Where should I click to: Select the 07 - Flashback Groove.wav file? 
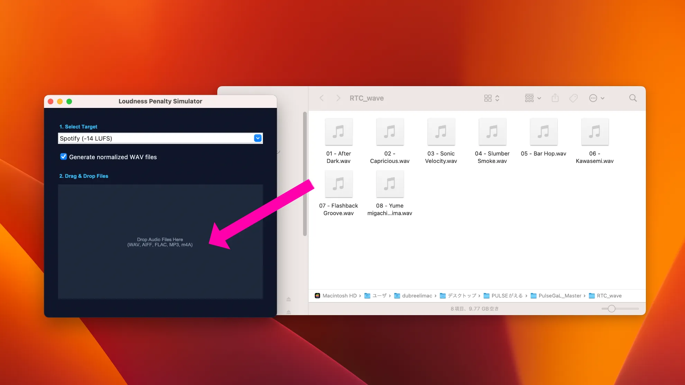(x=339, y=184)
